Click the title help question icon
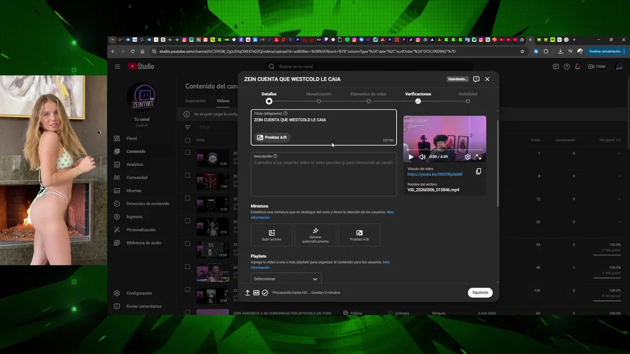630x354 pixels. tap(285, 114)
